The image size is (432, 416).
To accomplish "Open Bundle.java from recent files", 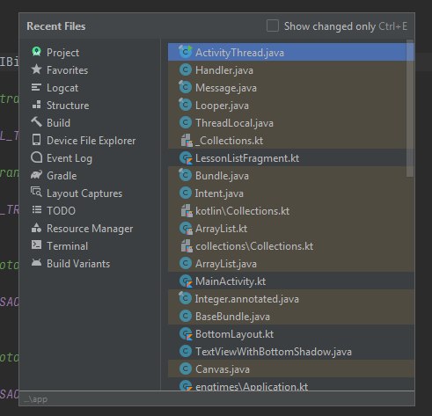I will pyautogui.click(x=290, y=175).
